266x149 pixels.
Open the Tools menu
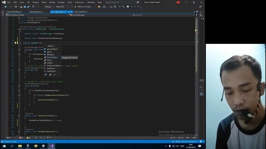tap(70, 2)
